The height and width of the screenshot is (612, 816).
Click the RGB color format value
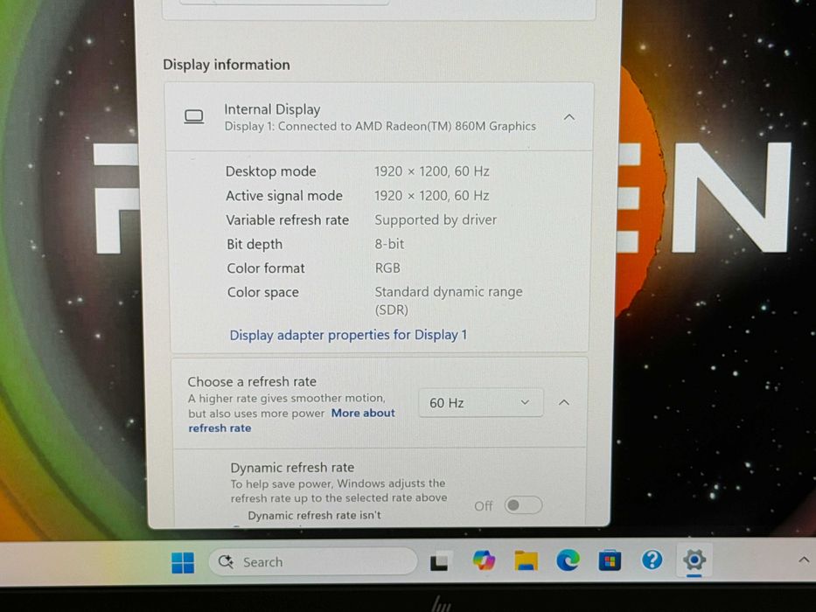[387, 268]
